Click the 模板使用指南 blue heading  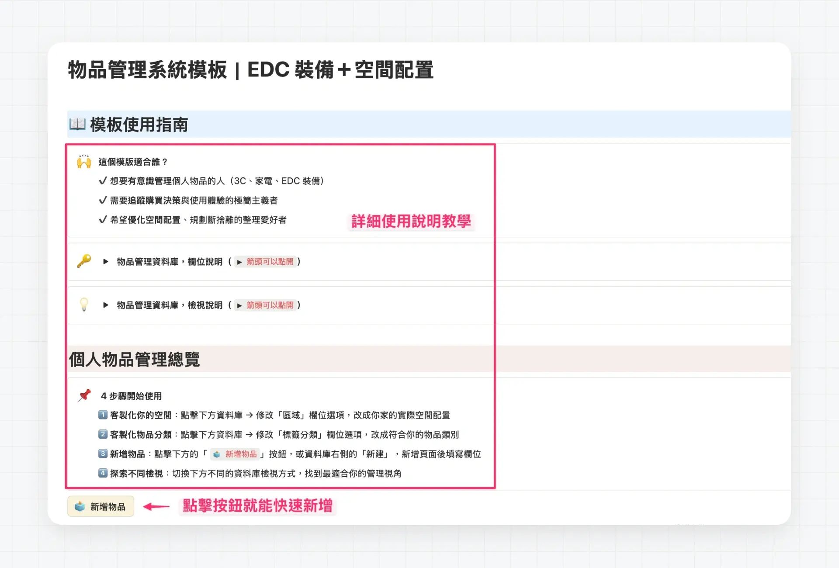139,125
